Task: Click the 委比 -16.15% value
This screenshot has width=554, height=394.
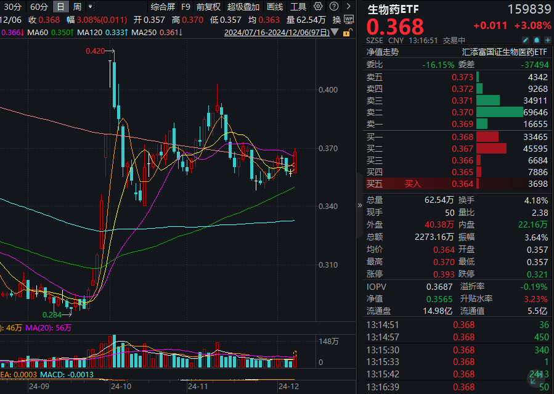Action: click(x=438, y=65)
